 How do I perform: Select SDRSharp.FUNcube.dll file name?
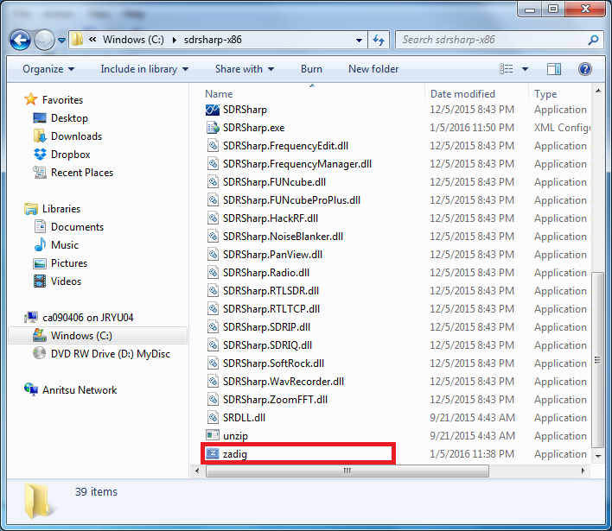(x=274, y=182)
